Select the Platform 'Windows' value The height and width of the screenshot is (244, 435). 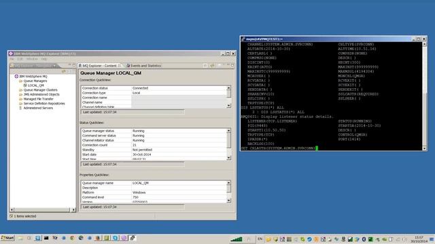click(139, 192)
